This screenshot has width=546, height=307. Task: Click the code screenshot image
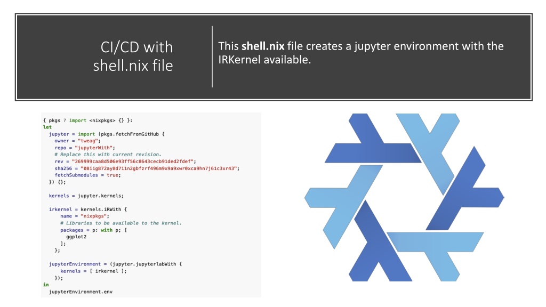(x=151, y=205)
